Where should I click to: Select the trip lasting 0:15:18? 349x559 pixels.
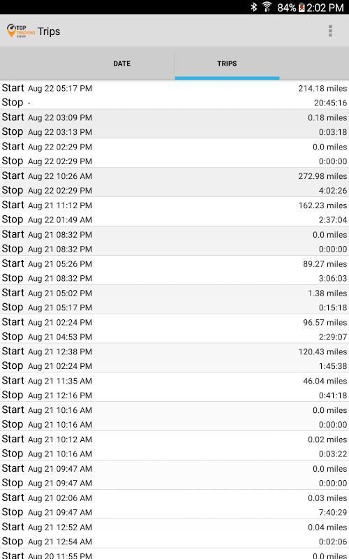coord(174,300)
